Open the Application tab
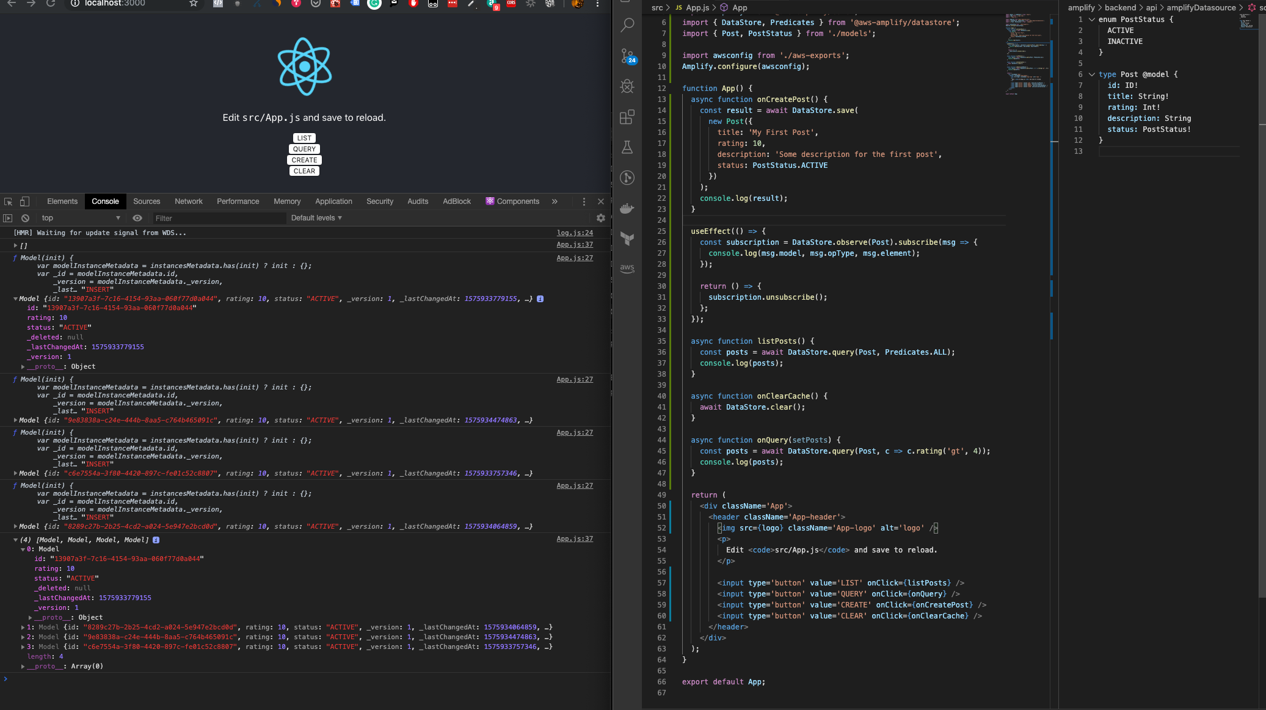This screenshot has width=1266, height=710. [333, 201]
